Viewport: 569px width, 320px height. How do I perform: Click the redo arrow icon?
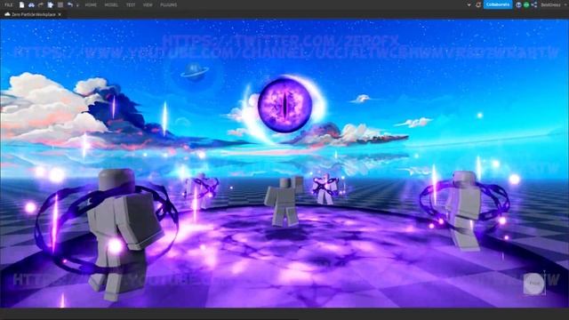pos(41,4)
